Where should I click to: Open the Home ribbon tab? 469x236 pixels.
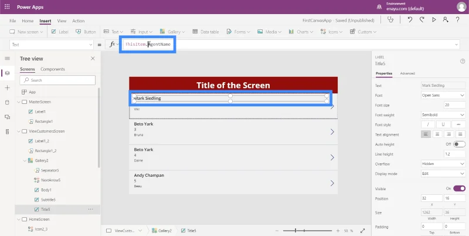point(28,21)
